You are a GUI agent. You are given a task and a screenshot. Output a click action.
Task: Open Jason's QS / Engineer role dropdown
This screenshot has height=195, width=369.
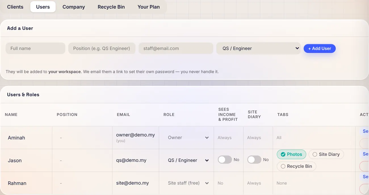(x=188, y=160)
